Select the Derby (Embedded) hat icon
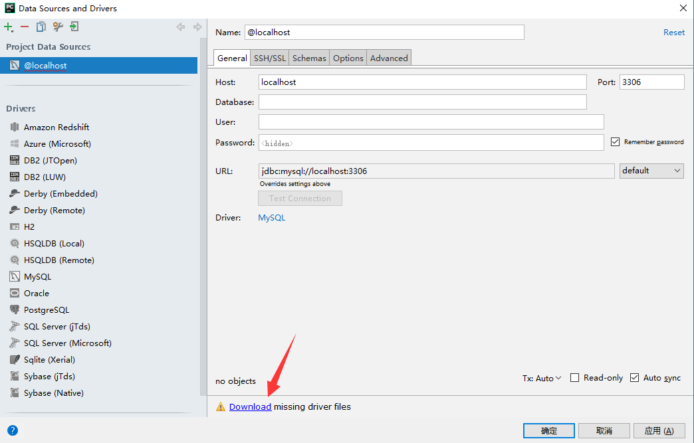The width and height of the screenshot is (694, 443). tap(15, 193)
